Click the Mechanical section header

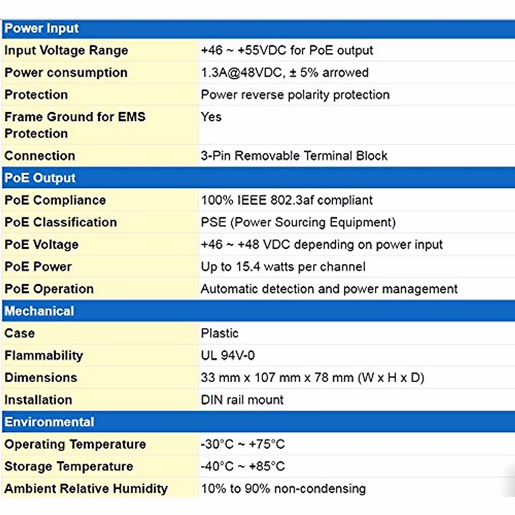click(39, 311)
